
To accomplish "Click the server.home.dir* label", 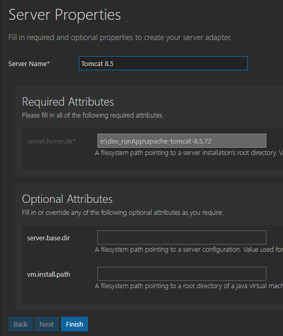I will pyautogui.click(x=52, y=141).
